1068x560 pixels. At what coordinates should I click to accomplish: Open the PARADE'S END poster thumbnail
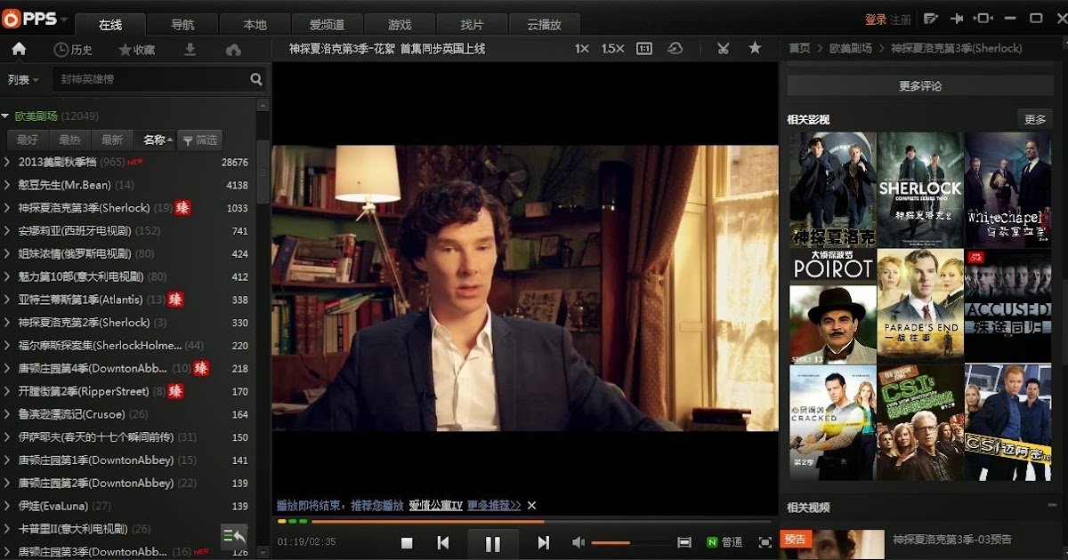pyautogui.click(x=920, y=306)
